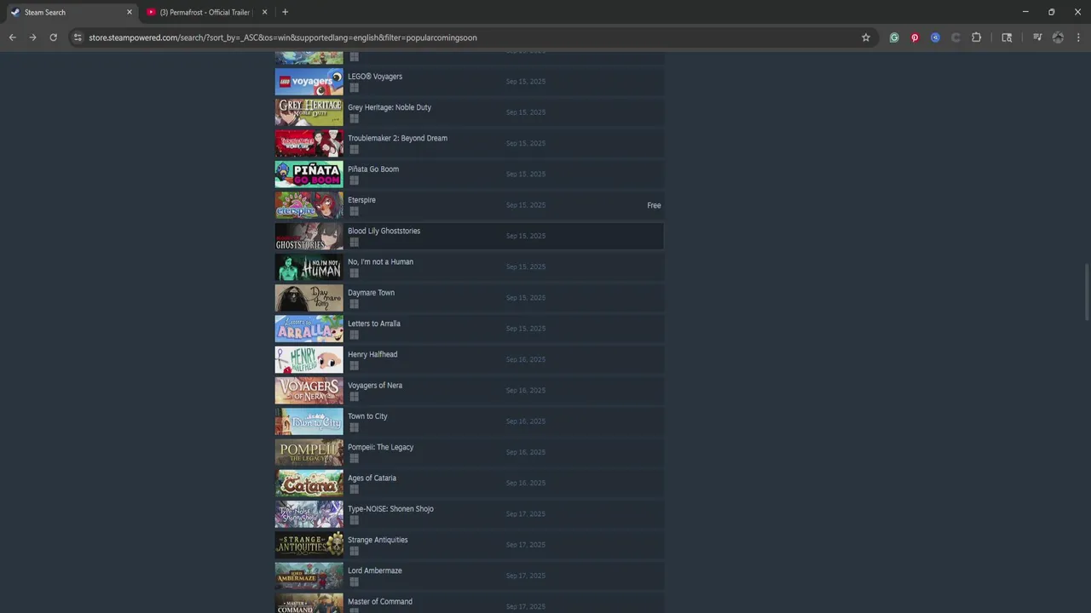Switch to the Steam Search tab
The width and height of the screenshot is (1091, 613).
(x=70, y=12)
